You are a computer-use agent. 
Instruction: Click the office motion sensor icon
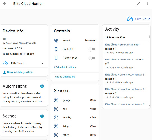tap(56, 135)
